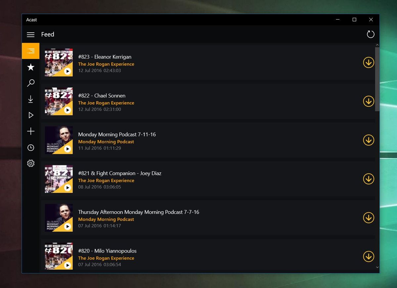Click timestamp '12 Jul 2016 02:31:00'

click(100, 109)
